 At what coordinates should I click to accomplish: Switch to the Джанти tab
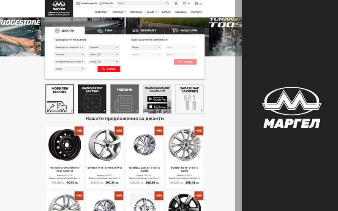65,30
